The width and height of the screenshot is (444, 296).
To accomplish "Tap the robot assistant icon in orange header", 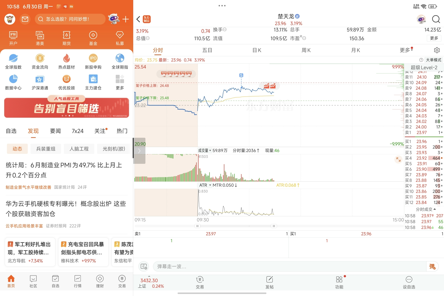I will click(x=114, y=19).
